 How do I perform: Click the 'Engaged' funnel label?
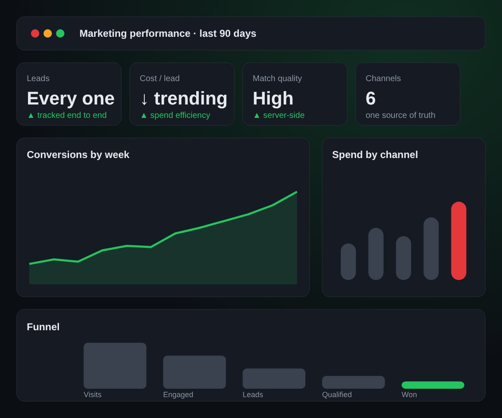tap(178, 395)
